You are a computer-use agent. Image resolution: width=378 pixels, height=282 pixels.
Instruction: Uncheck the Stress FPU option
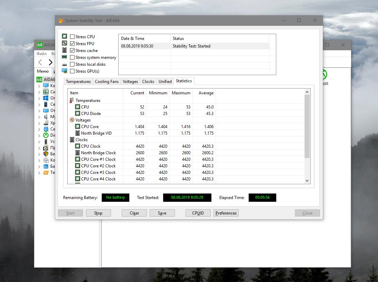[72, 44]
